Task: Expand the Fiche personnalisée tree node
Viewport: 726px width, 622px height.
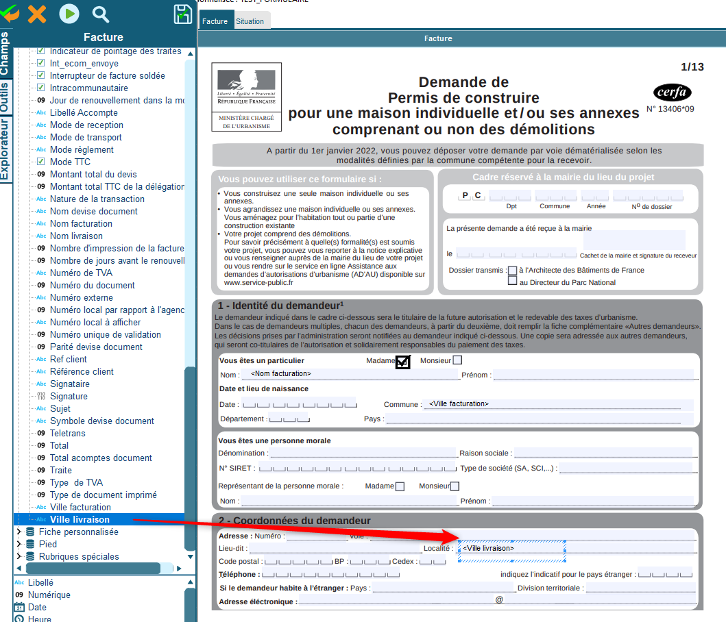Action: point(19,532)
